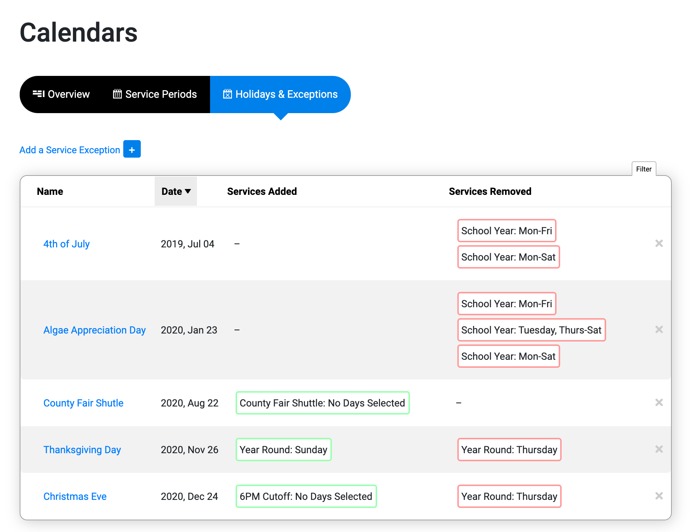Open the Service Periods tab
Screen dimensions: 690x532
click(155, 95)
